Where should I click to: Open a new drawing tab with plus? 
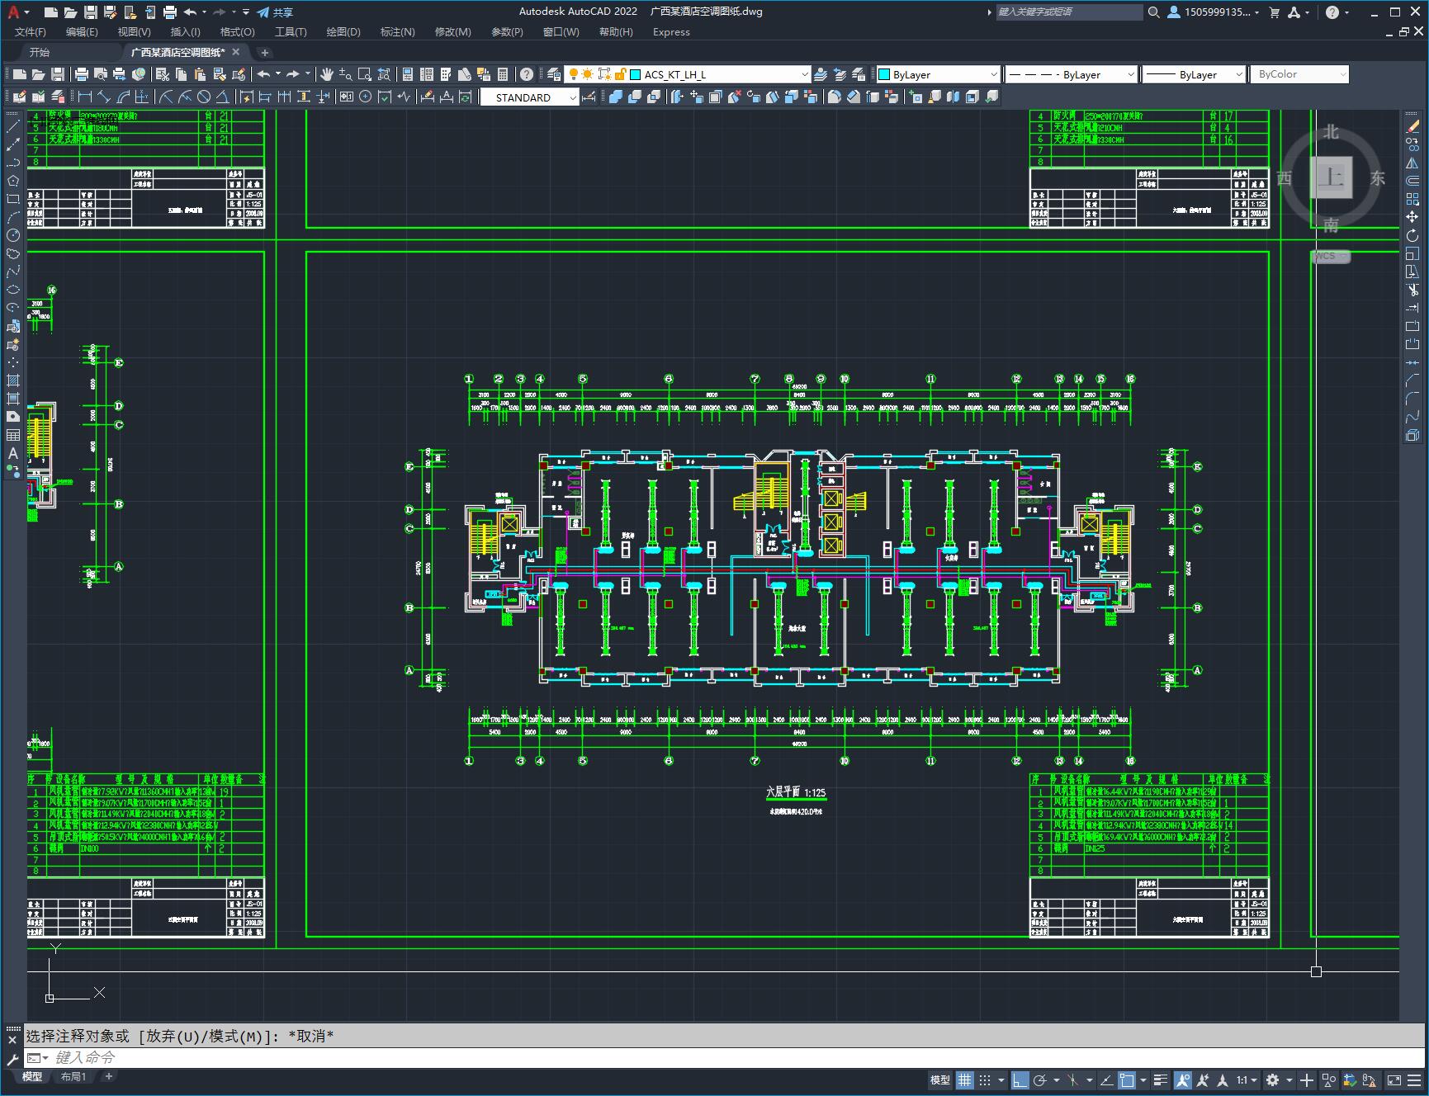coord(265,52)
